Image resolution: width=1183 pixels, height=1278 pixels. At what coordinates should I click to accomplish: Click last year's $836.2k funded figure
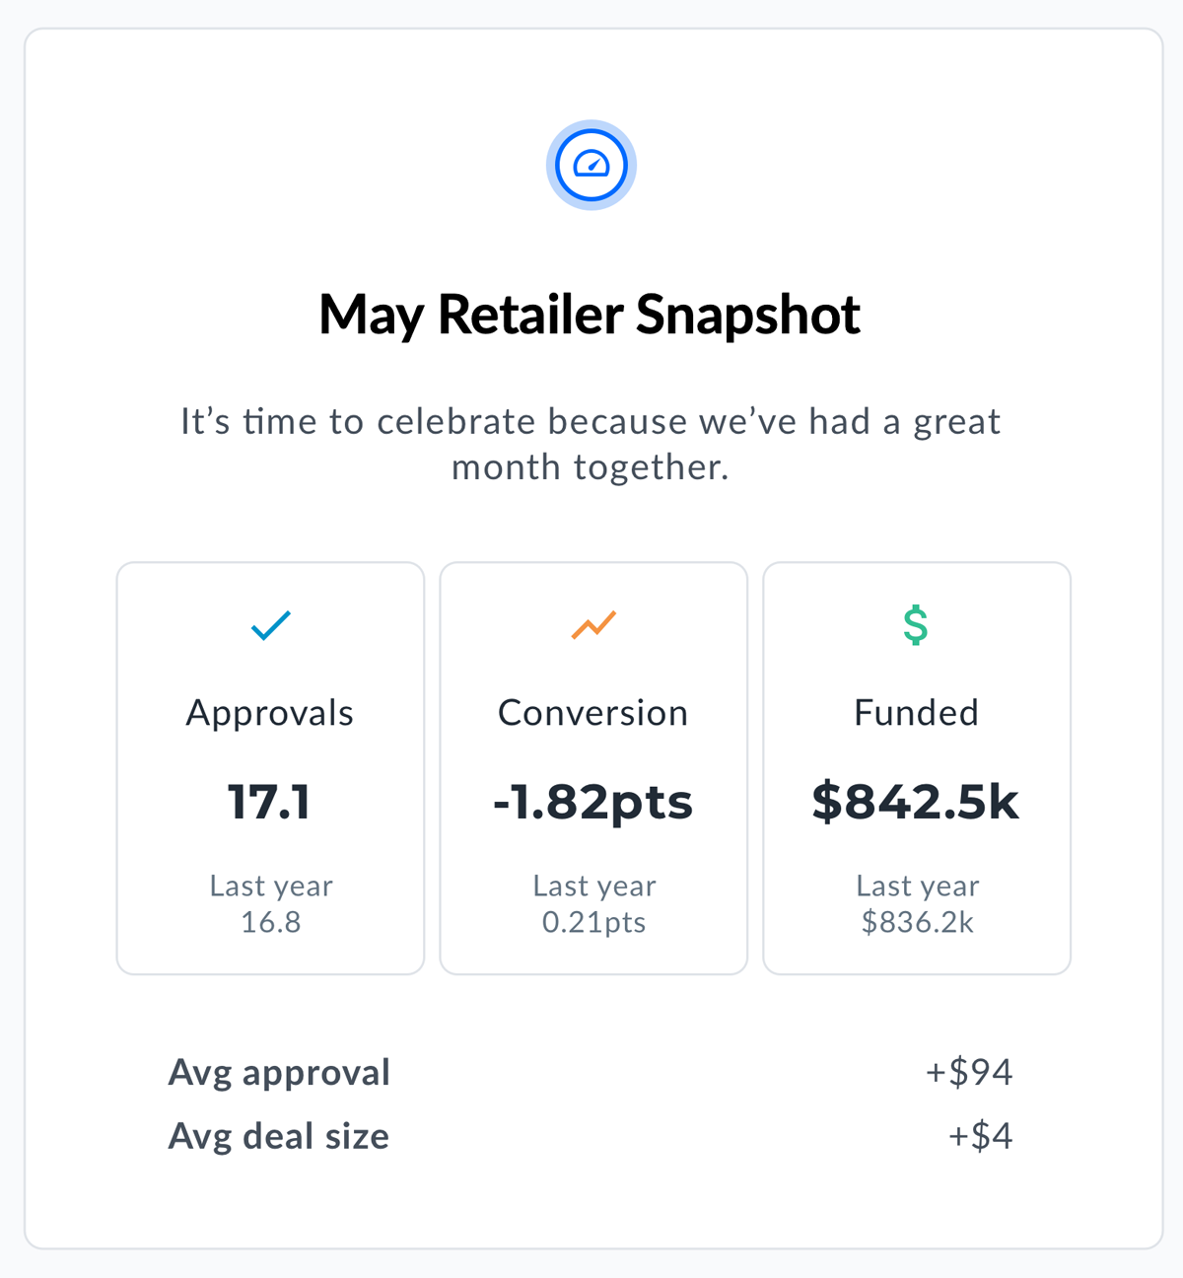(x=917, y=922)
